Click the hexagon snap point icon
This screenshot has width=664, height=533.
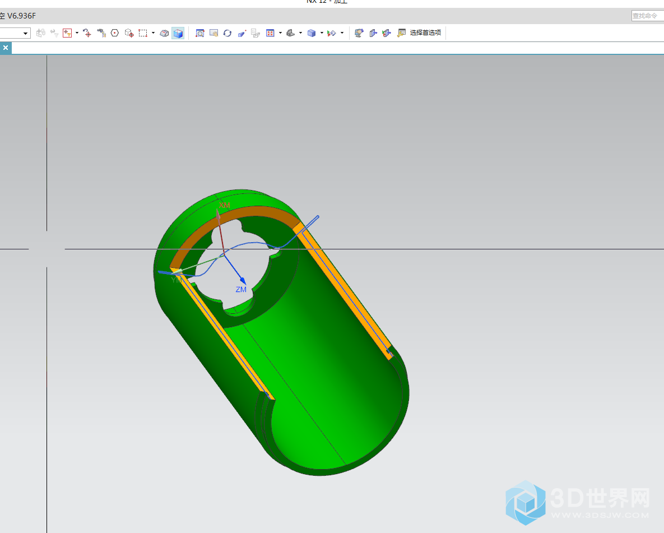coord(115,33)
